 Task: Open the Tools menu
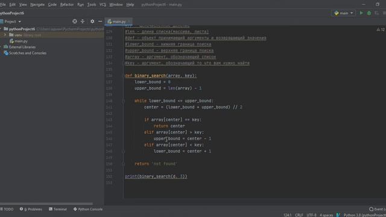pos(92,4)
